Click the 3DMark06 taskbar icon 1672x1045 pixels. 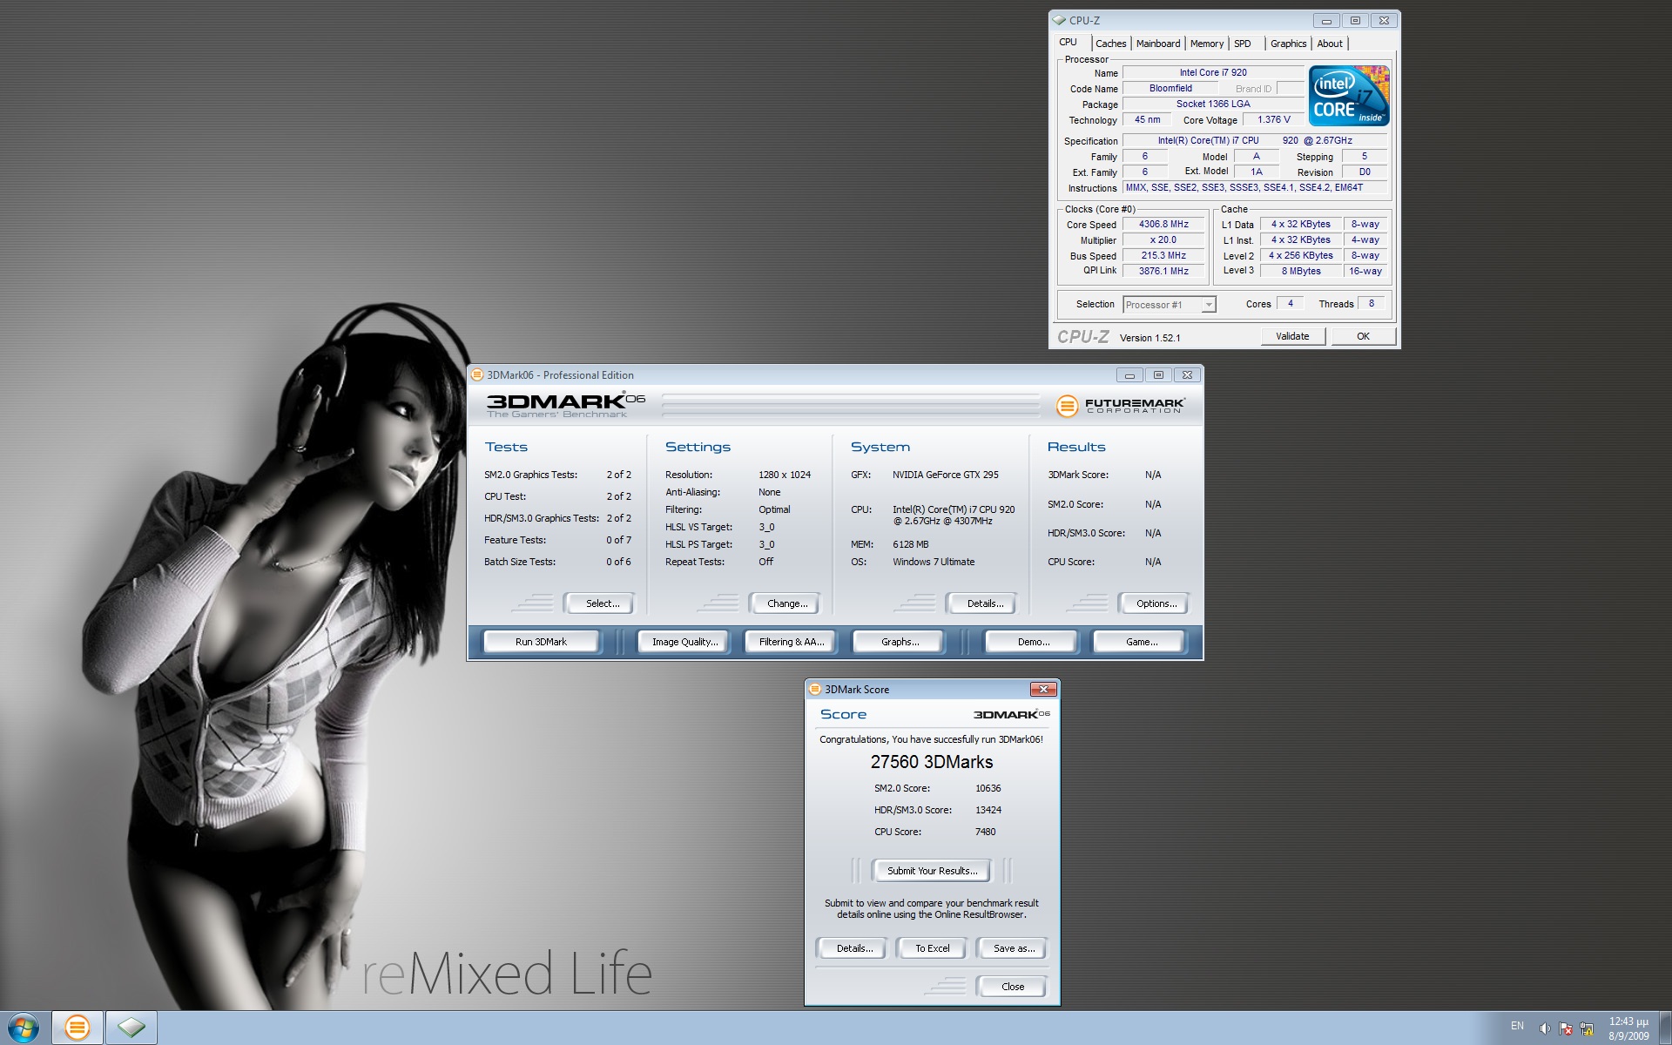(x=78, y=1028)
